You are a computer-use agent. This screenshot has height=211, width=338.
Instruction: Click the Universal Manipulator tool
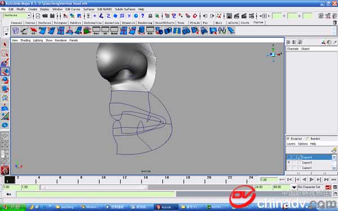tap(5, 98)
